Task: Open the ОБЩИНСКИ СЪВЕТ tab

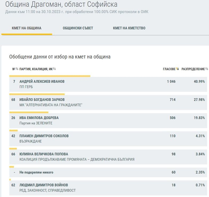Action: 78,28
